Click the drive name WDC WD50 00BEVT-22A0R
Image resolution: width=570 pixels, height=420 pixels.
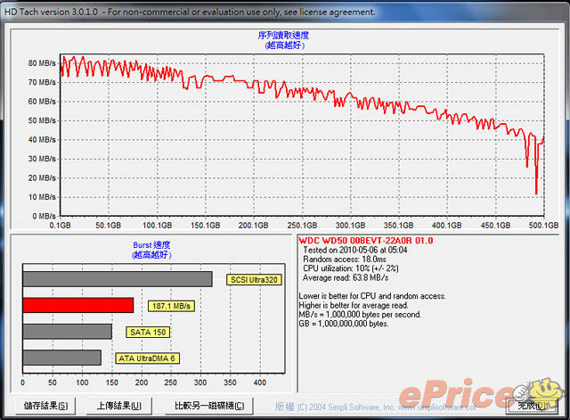click(x=366, y=241)
